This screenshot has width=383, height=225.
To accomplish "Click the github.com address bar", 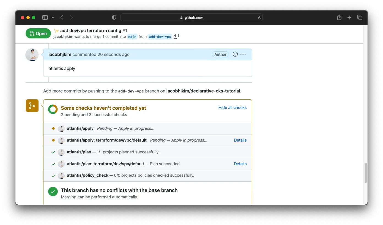I will point(191,18).
